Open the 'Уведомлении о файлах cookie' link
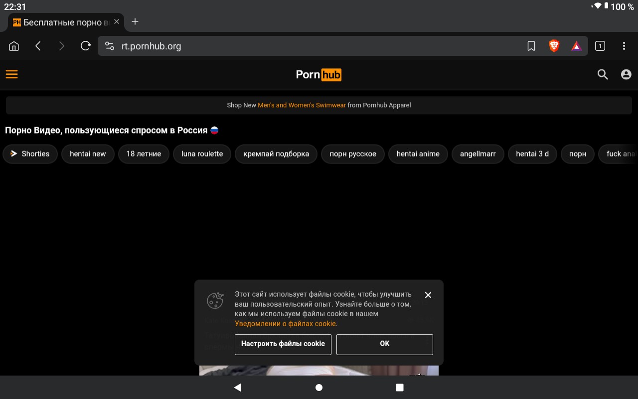 pos(285,324)
